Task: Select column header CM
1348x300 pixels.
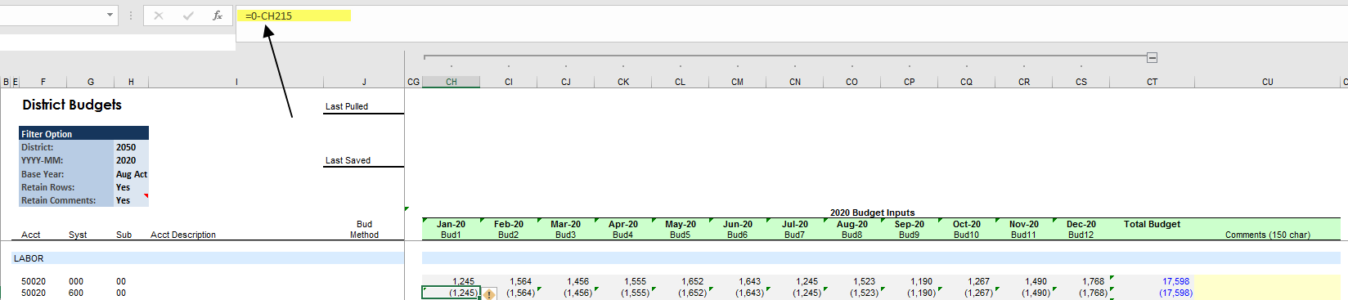Action: click(738, 82)
